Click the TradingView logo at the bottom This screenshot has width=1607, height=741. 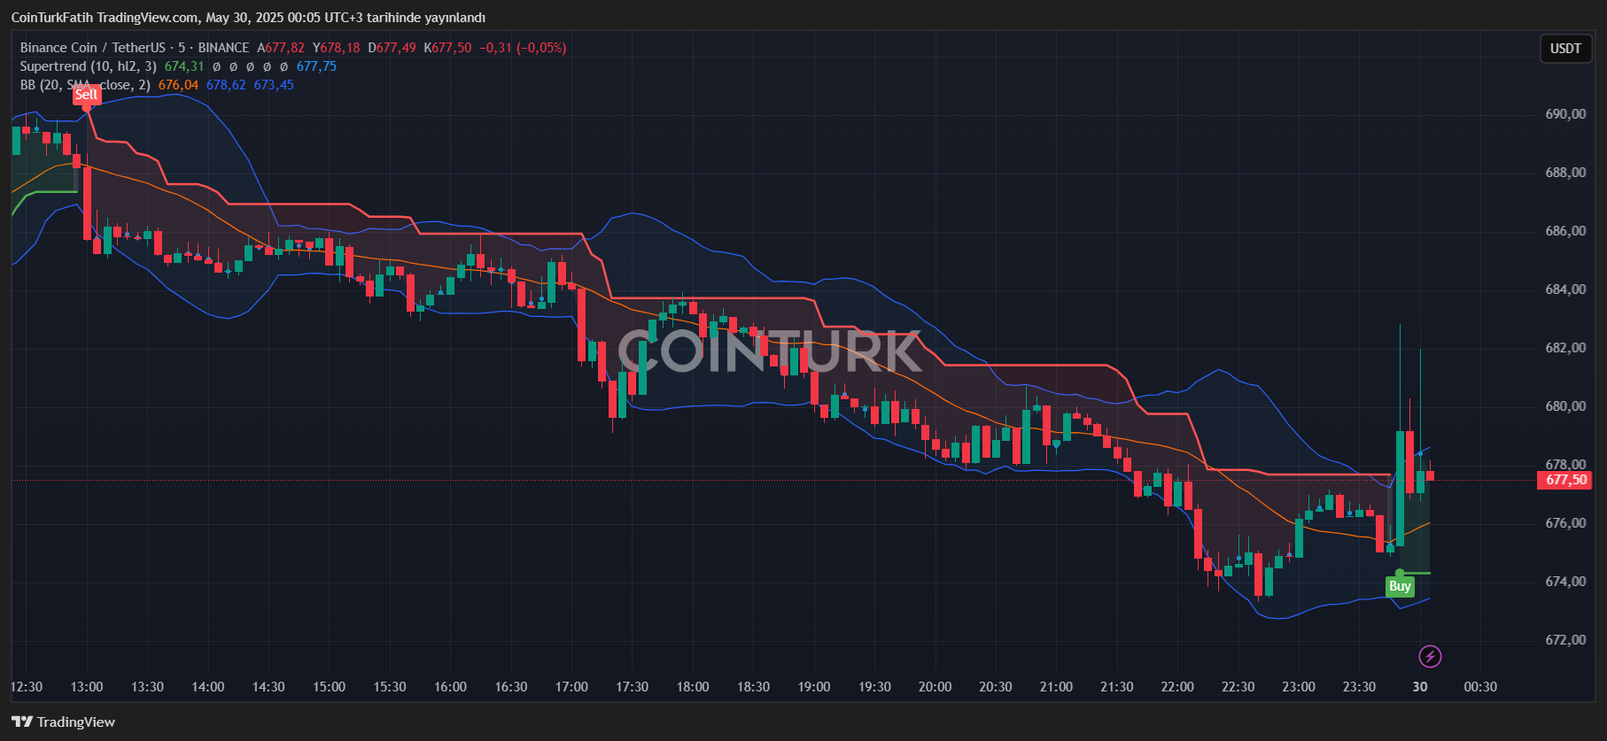[63, 722]
